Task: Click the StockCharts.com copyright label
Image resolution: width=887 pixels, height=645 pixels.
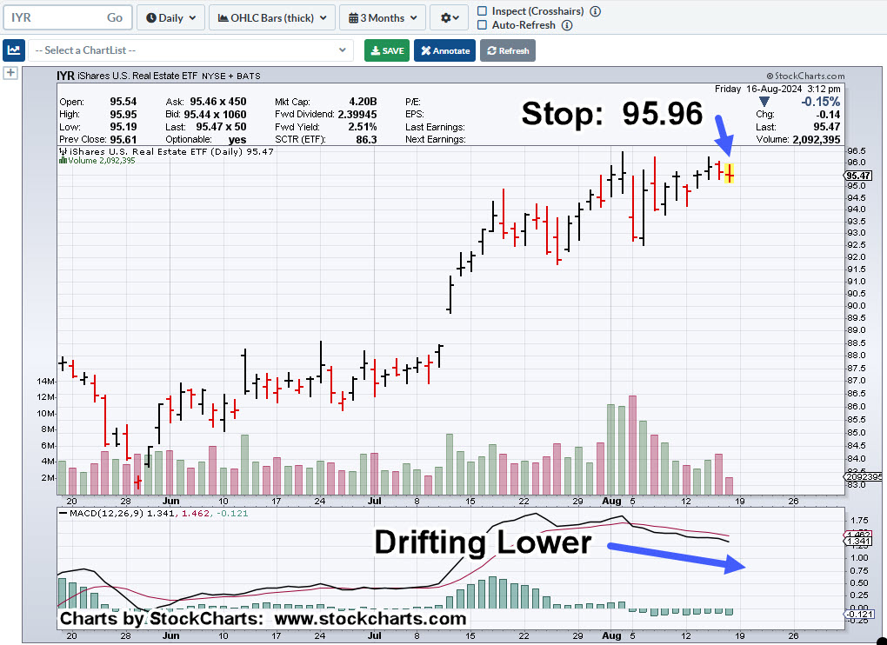Action: (804, 76)
